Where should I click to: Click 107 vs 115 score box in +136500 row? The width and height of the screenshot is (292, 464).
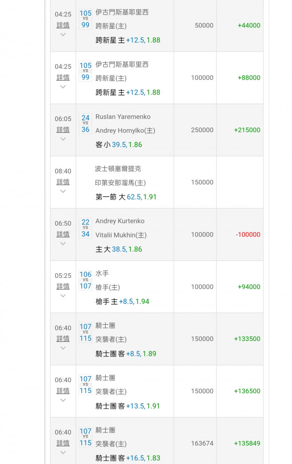(85, 385)
